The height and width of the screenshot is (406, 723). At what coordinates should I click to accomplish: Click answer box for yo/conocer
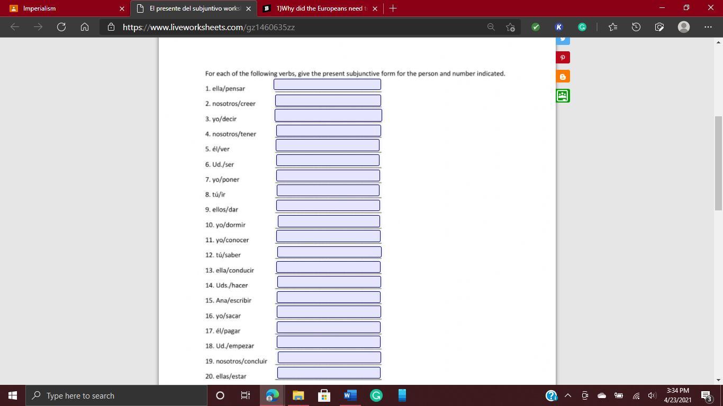[328, 236]
